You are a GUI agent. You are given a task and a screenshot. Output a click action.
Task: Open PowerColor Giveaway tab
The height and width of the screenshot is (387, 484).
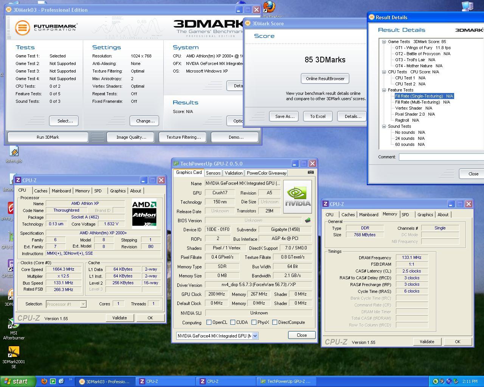click(x=267, y=173)
